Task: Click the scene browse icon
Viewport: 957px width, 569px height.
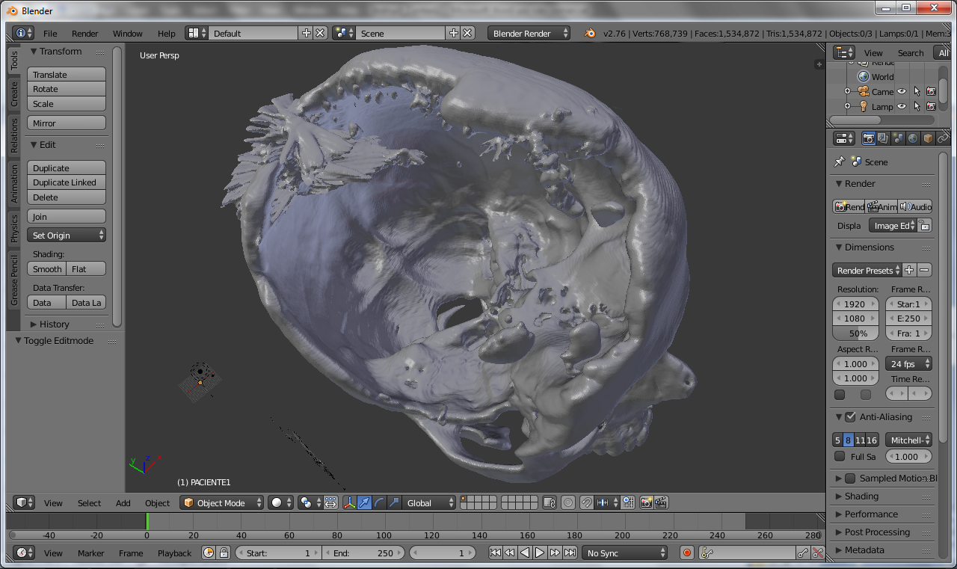Action: [x=344, y=33]
